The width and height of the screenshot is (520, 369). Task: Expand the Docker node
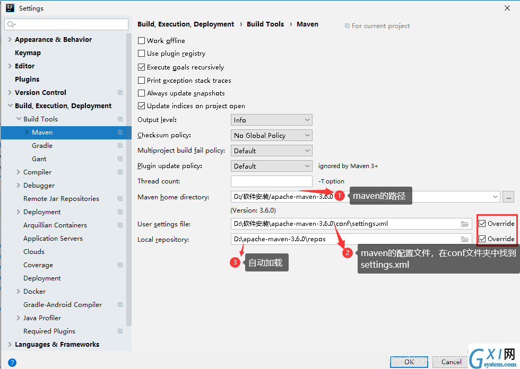[19, 291]
